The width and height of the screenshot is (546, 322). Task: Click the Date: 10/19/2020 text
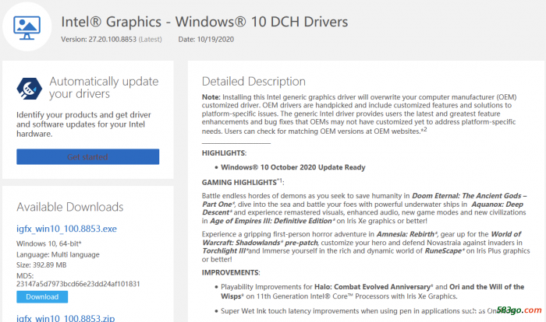click(206, 39)
